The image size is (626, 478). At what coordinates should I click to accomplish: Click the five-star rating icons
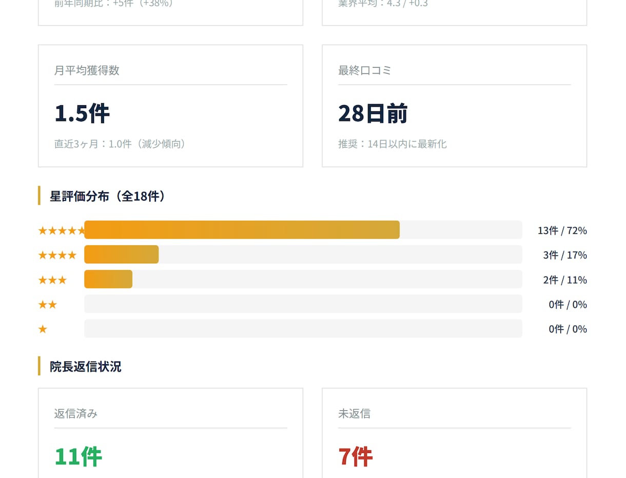coord(61,231)
